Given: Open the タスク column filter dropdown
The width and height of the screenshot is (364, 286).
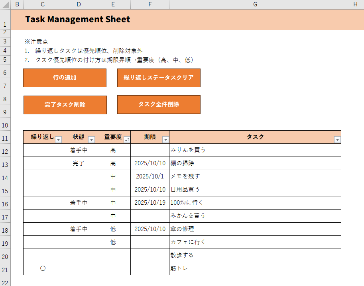Looking at the screenshot, I should pos(337,140).
